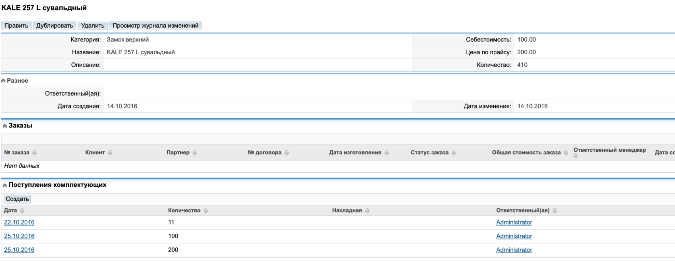Viewport: 675px width, 262px height.
Task: Collapse Поступления комплектующих section
Action: click(x=5, y=185)
